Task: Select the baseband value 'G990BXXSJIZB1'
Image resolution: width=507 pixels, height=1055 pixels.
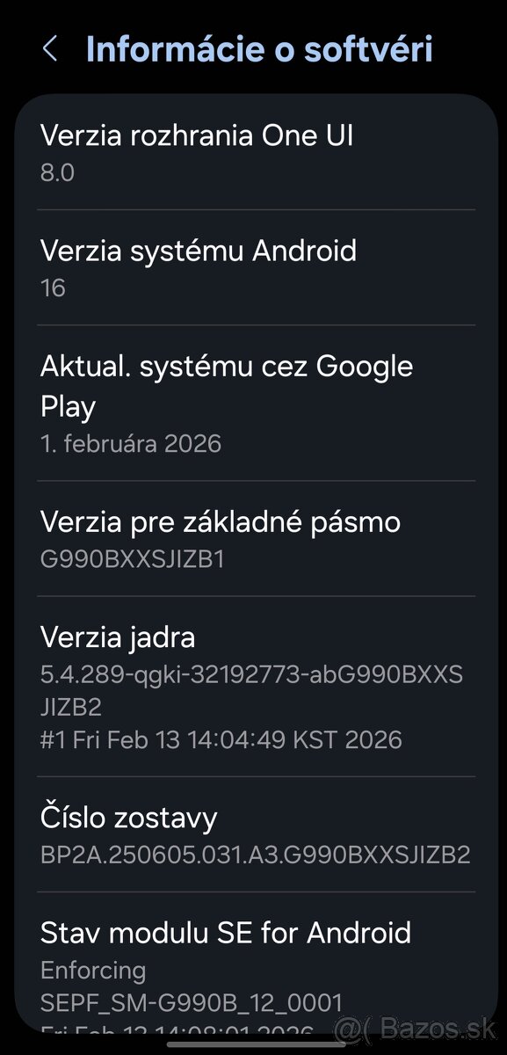Action: click(131, 558)
